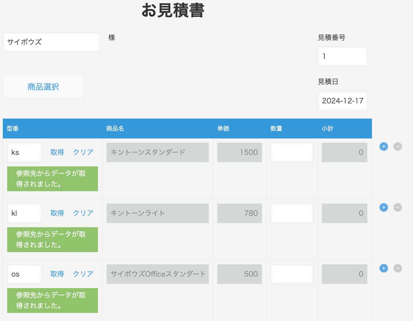Remove the os product row
413x321 pixels.
398,268
